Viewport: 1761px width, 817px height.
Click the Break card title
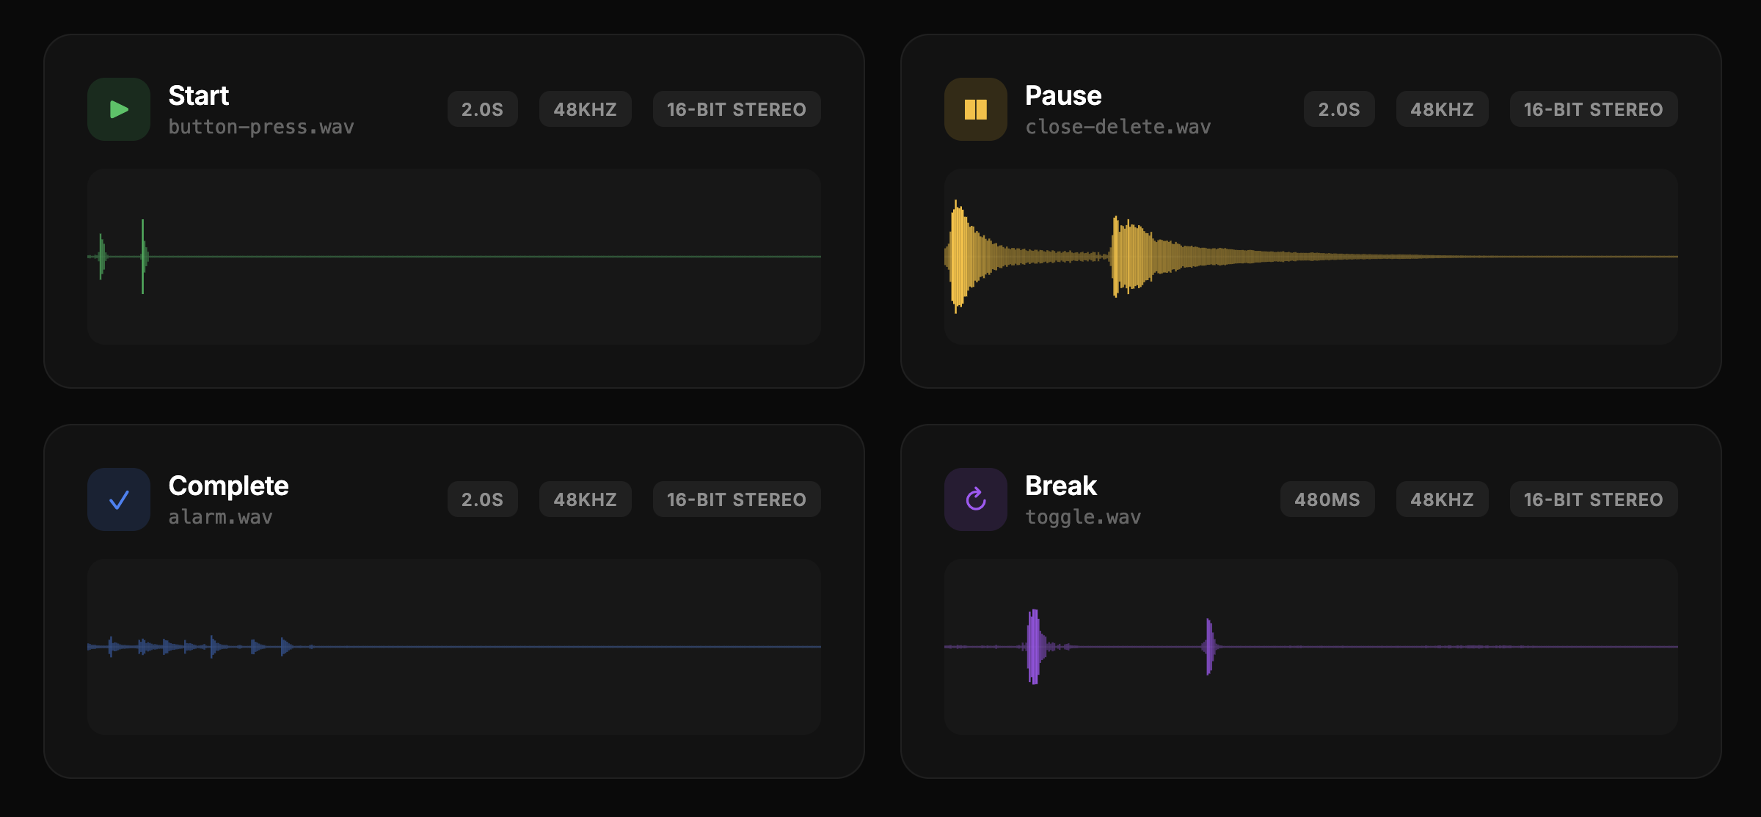click(1060, 485)
